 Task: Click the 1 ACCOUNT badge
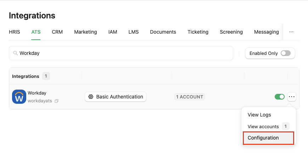tap(190, 97)
